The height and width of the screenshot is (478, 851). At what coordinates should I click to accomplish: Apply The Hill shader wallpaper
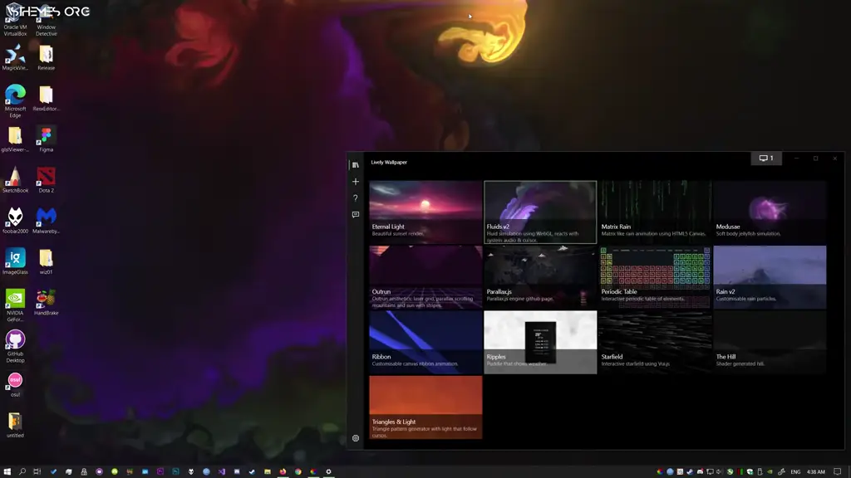[x=770, y=341]
